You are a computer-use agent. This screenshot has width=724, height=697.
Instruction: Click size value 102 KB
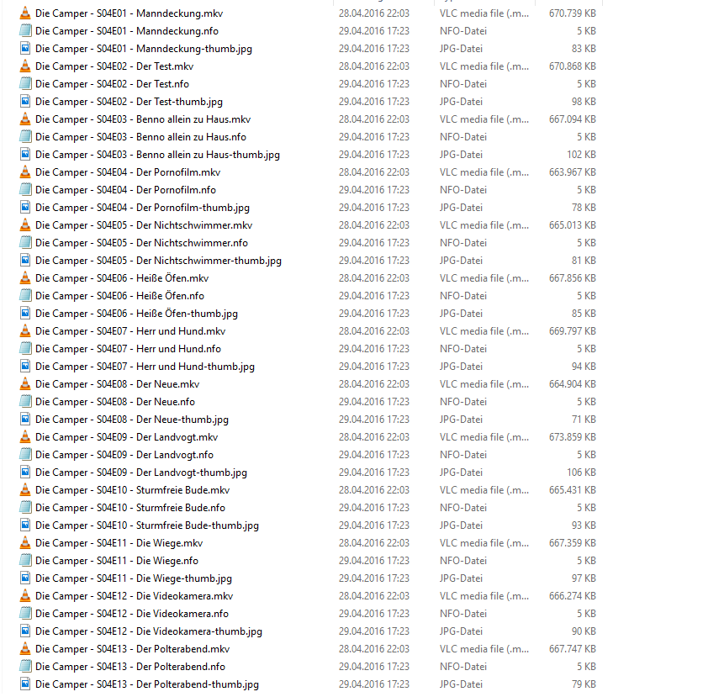[581, 155]
